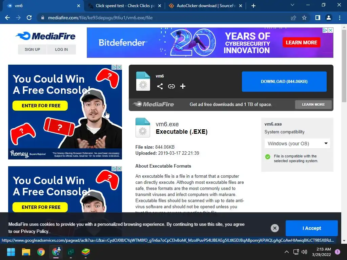
Task: Click the SIGN UP button
Action: click(32, 49)
